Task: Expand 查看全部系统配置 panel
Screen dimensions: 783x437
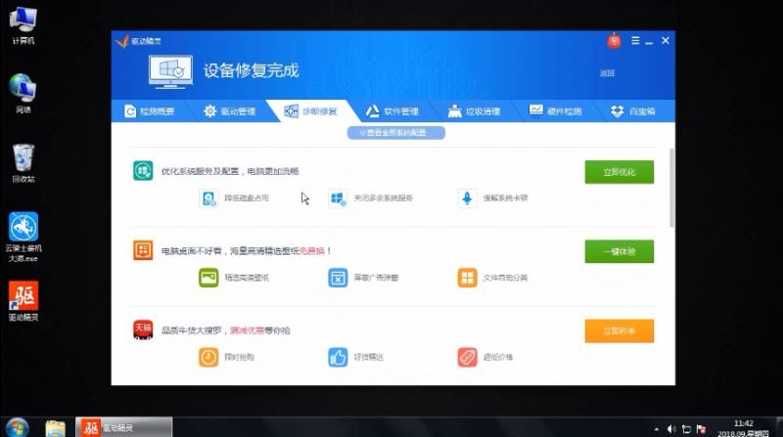Action: pyautogui.click(x=396, y=133)
